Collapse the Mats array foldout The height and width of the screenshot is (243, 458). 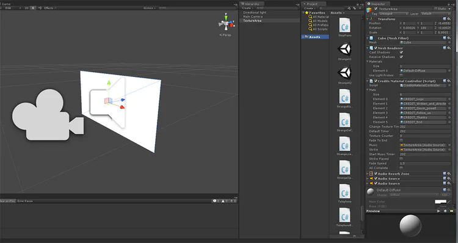coord(368,90)
